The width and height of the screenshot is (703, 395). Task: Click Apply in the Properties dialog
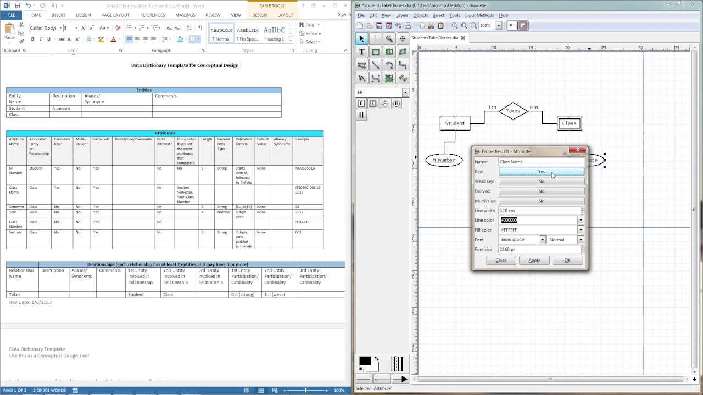coord(534,261)
